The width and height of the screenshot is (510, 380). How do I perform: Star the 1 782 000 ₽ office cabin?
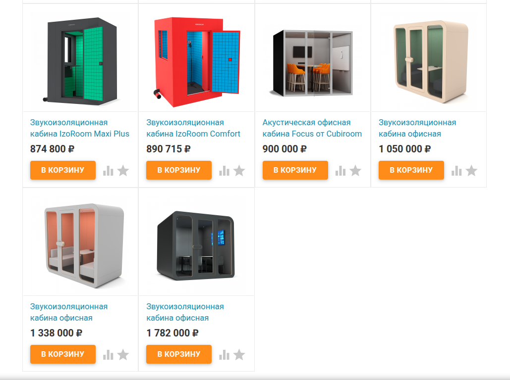pyautogui.click(x=239, y=354)
